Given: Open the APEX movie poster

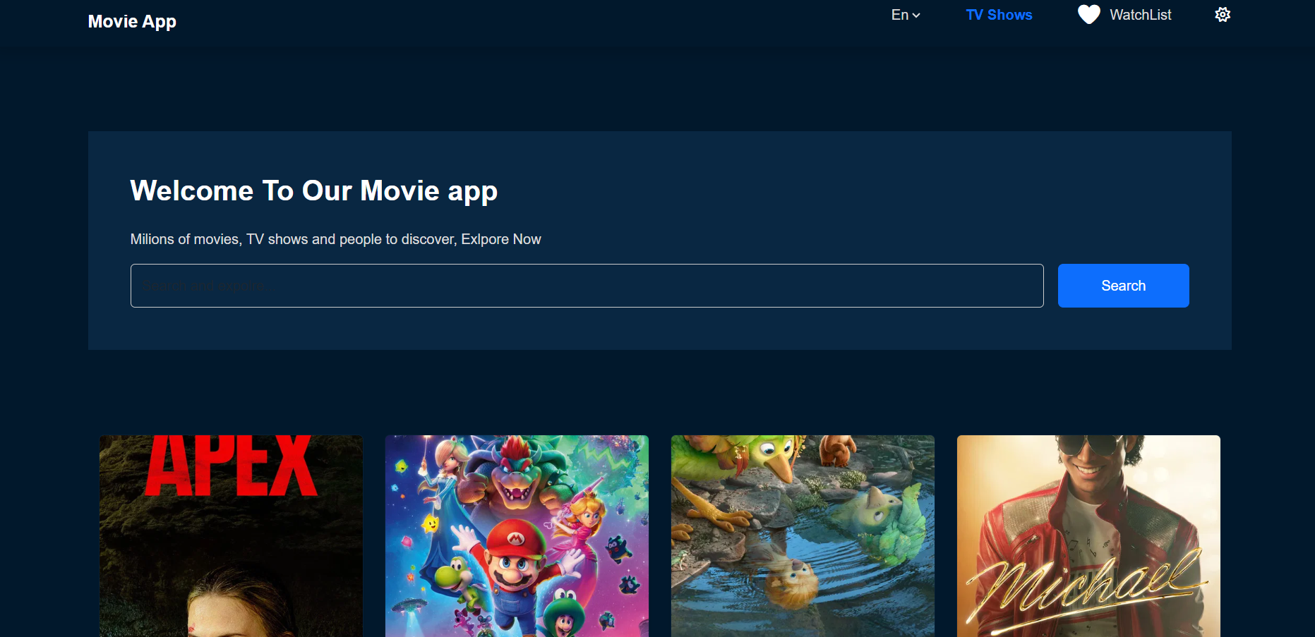Looking at the screenshot, I should point(231,536).
